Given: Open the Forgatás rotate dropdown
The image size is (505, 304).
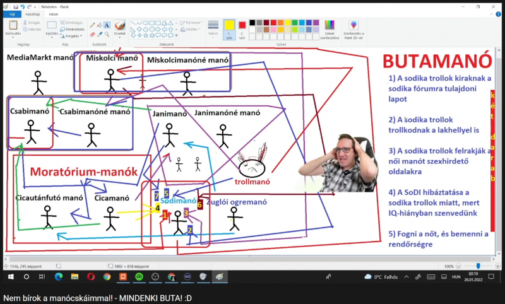Looking at the screenshot, I should [71, 36].
